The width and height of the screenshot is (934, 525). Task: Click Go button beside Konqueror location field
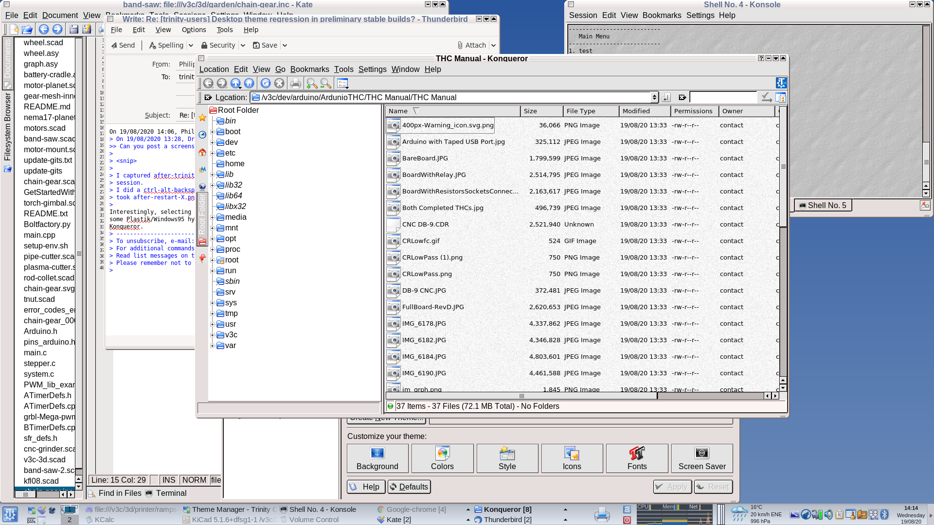pos(666,97)
